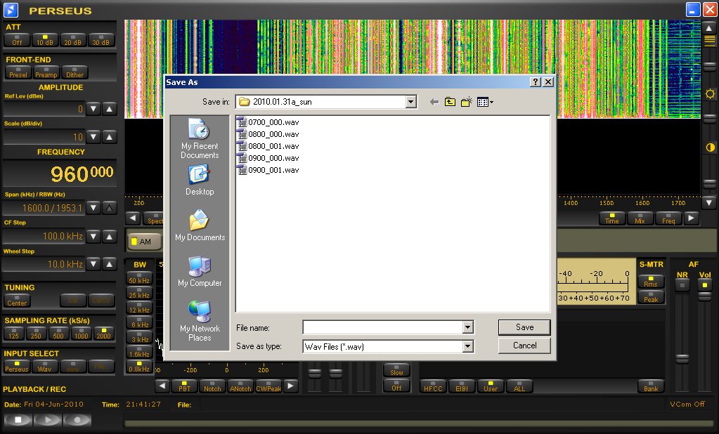Stop playback with the stop button

click(x=18, y=419)
